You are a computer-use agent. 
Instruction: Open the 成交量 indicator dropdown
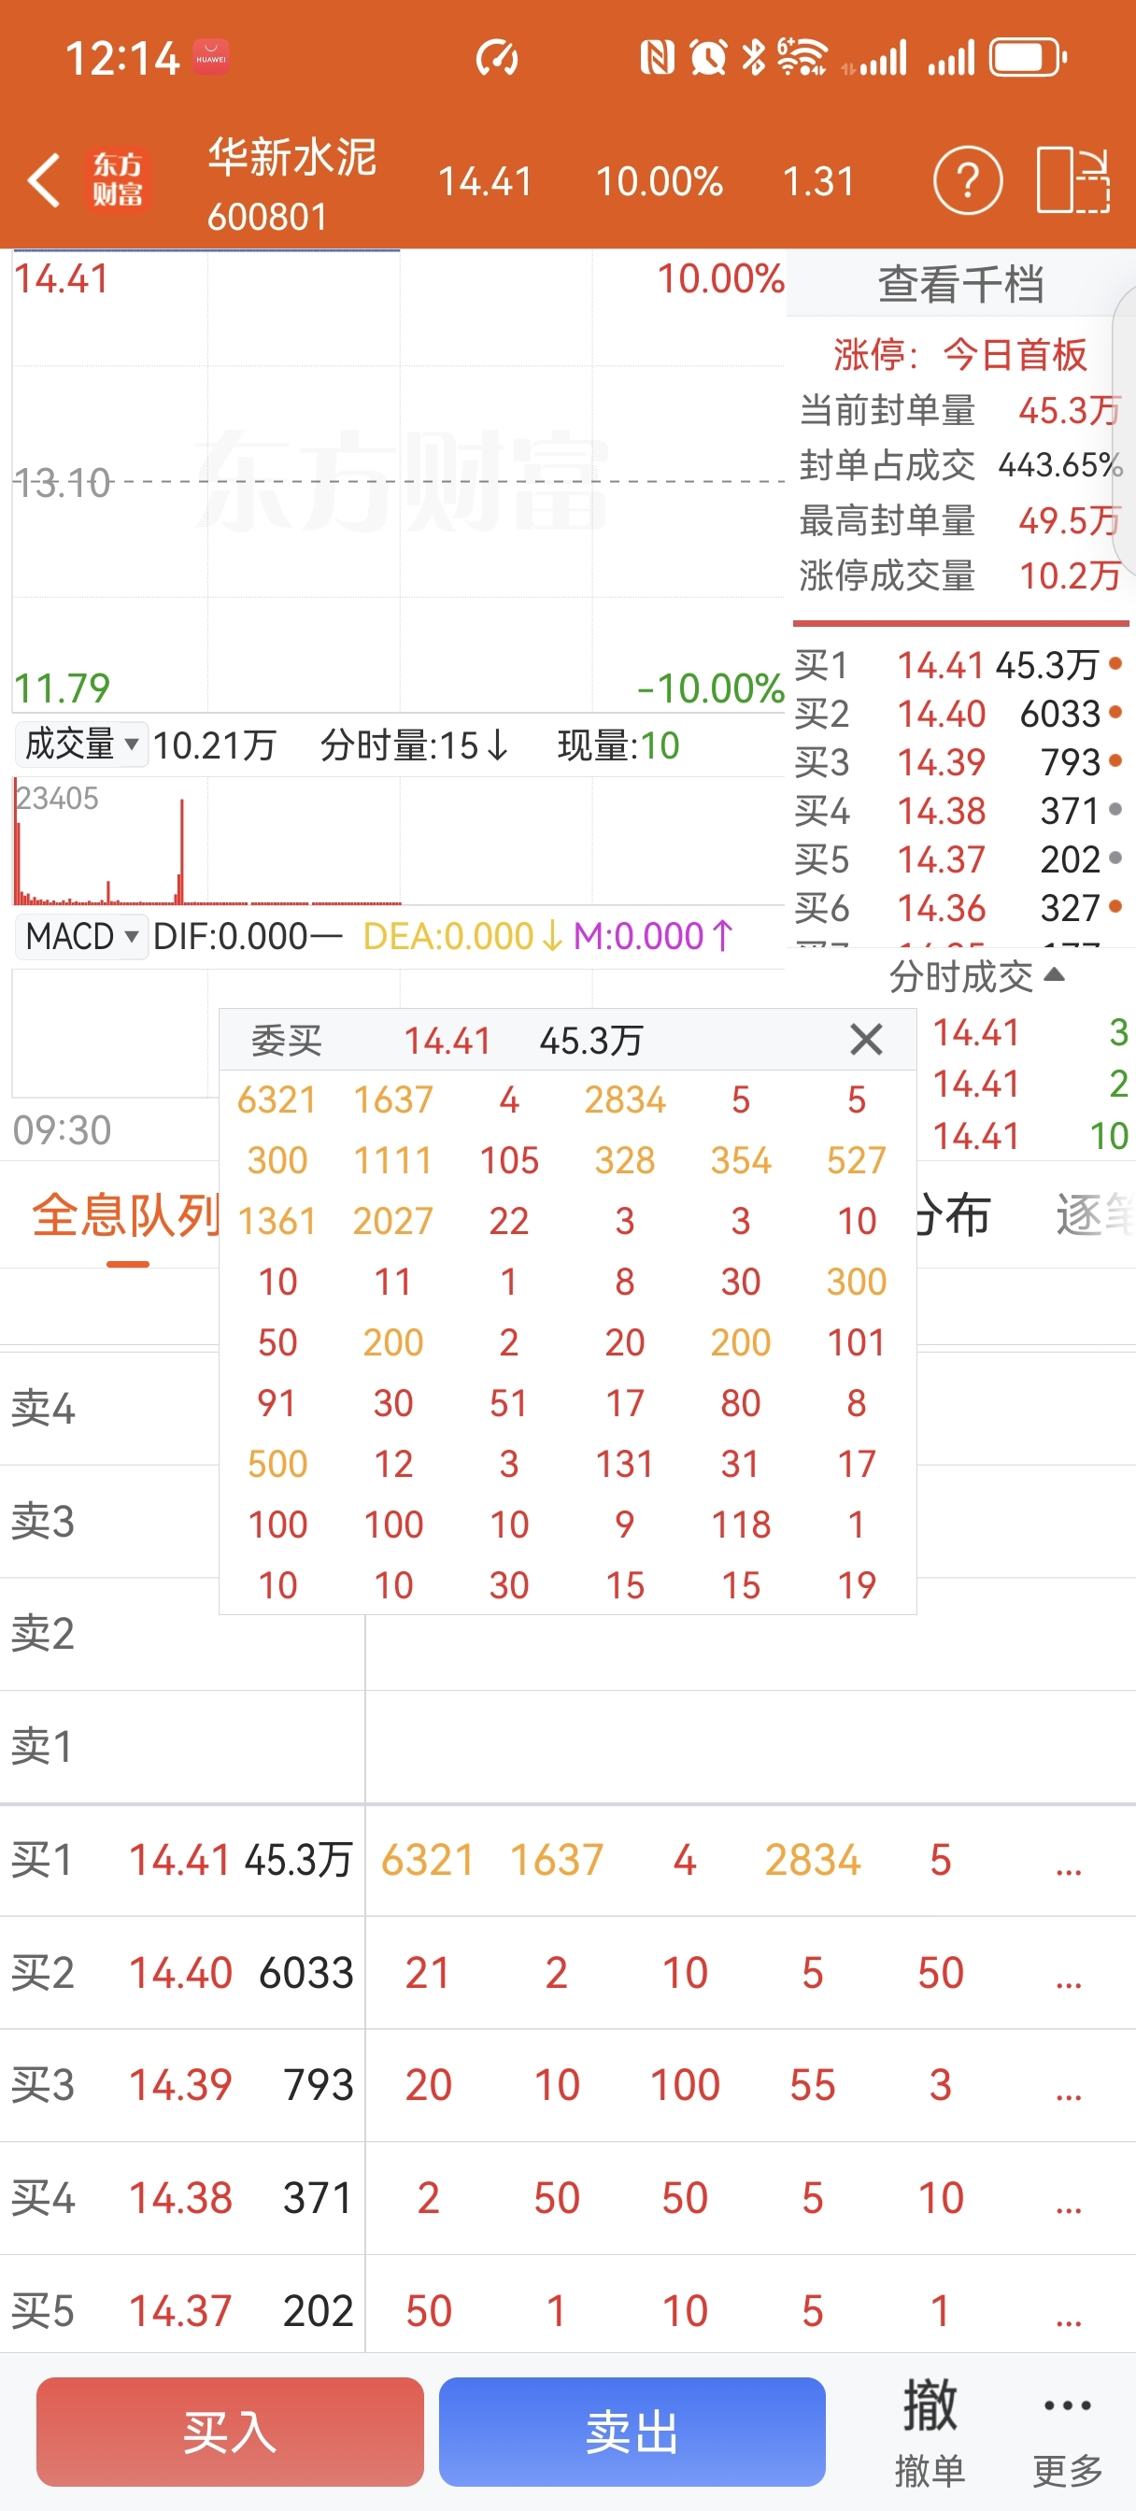[81, 745]
